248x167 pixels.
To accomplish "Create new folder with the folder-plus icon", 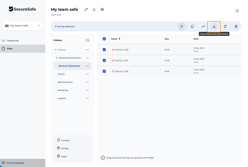I will (87, 40).
